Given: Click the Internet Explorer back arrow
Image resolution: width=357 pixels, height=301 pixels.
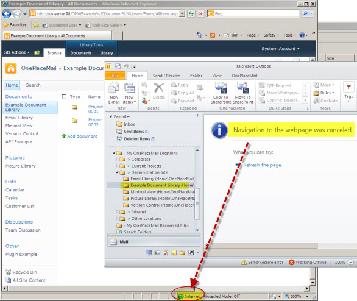Looking at the screenshot, I should click(x=7, y=14).
